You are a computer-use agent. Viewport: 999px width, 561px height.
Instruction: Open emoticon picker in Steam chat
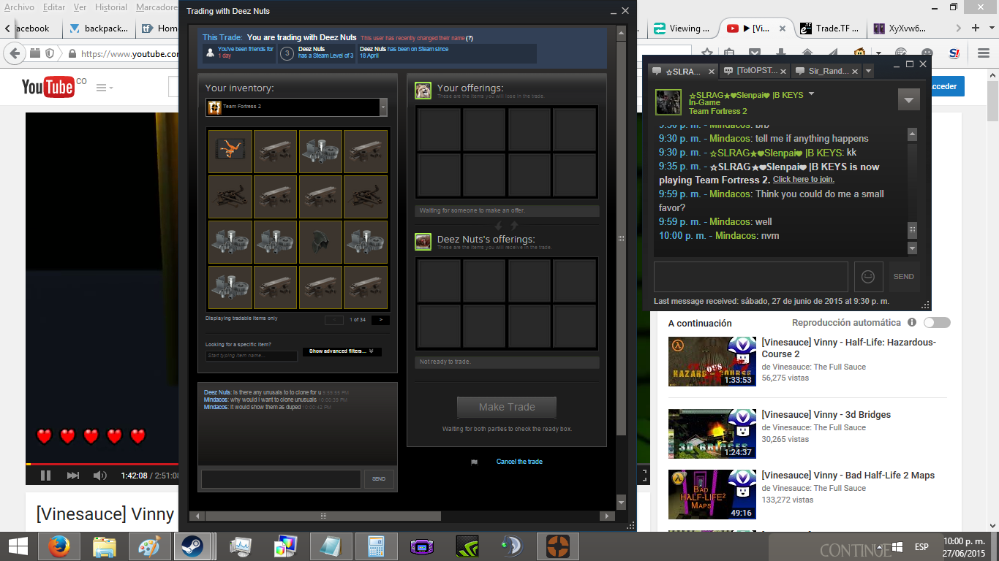click(x=868, y=277)
